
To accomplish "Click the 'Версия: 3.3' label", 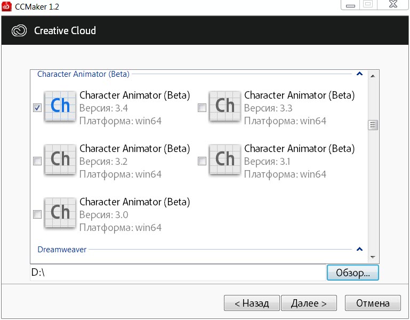I will (x=268, y=108).
